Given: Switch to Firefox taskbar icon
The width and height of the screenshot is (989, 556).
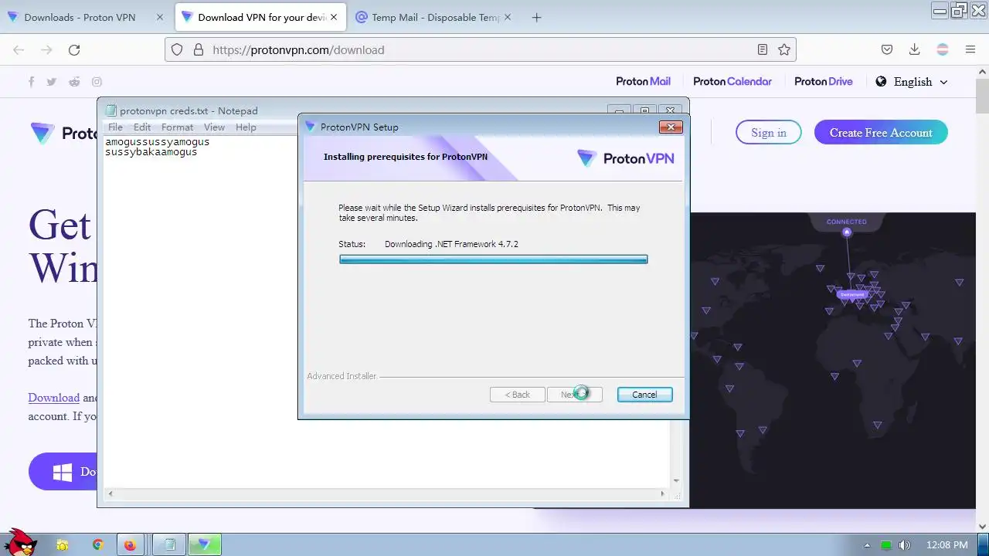Looking at the screenshot, I should [x=130, y=545].
